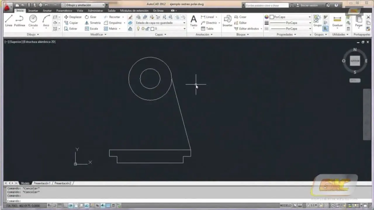Switch to the Presentación2 layout tab

pos(63,183)
